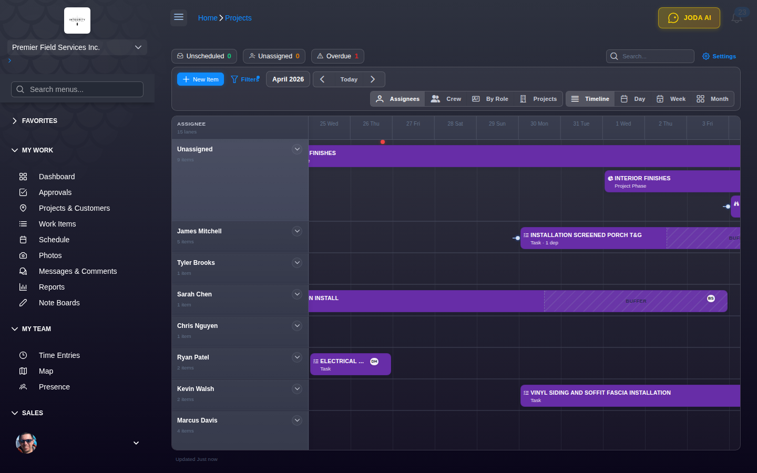This screenshot has height=473, width=757.
Task: Go to previous period arrow
Action: 322,79
